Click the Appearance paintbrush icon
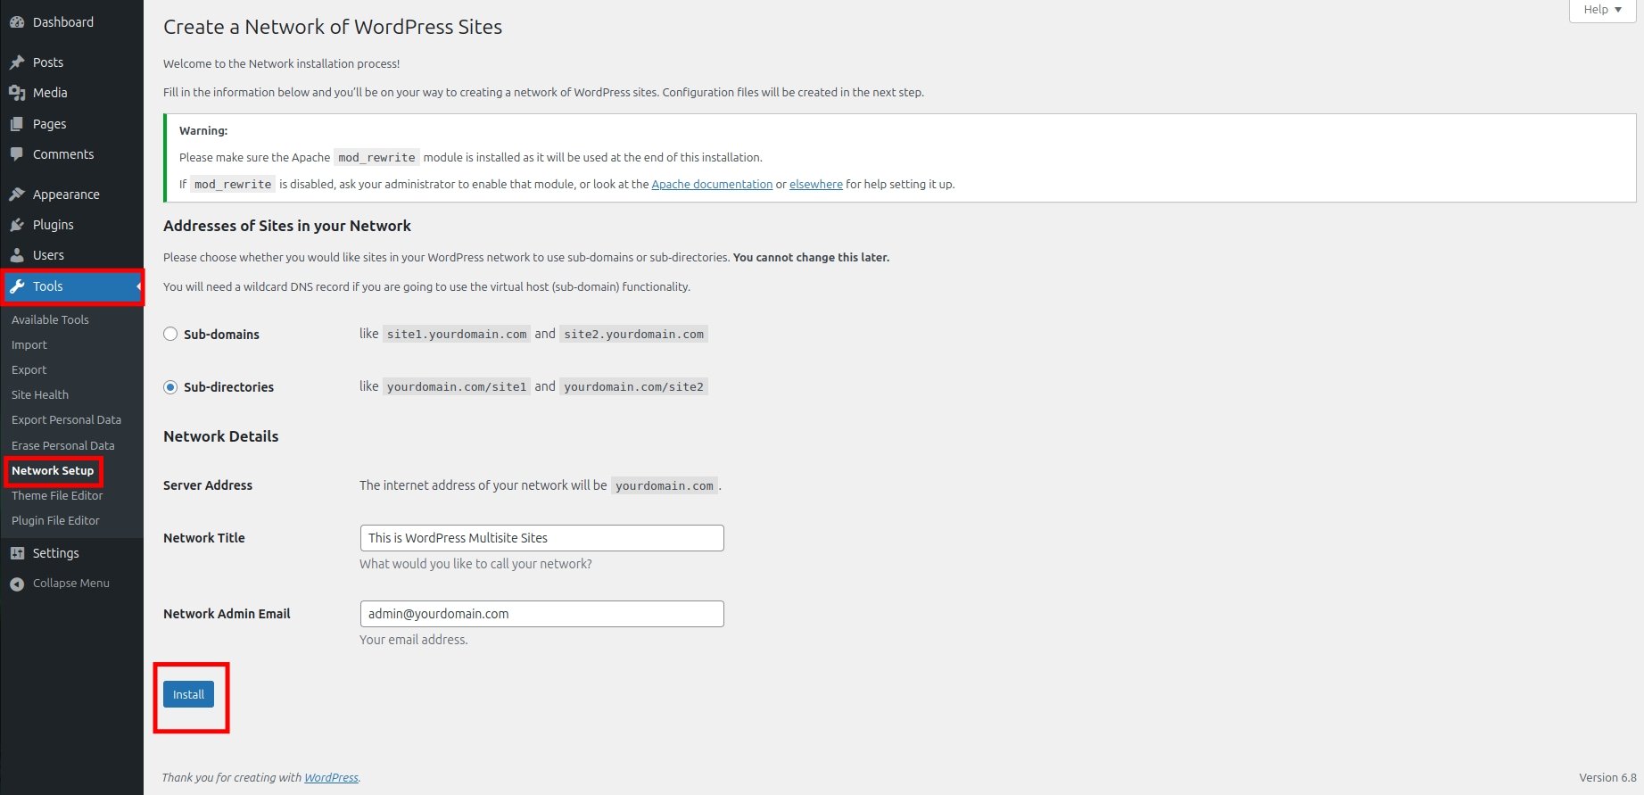The image size is (1644, 795). point(17,195)
